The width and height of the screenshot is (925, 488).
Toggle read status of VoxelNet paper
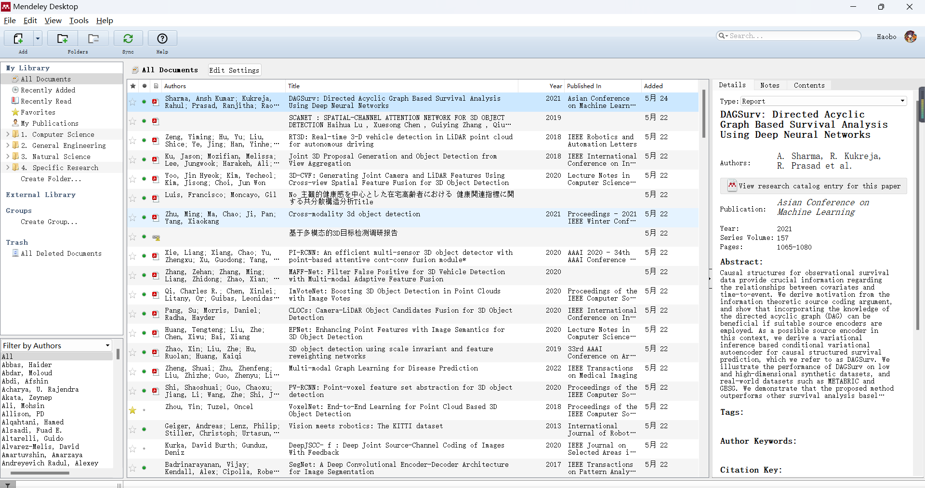pos(144,410)
